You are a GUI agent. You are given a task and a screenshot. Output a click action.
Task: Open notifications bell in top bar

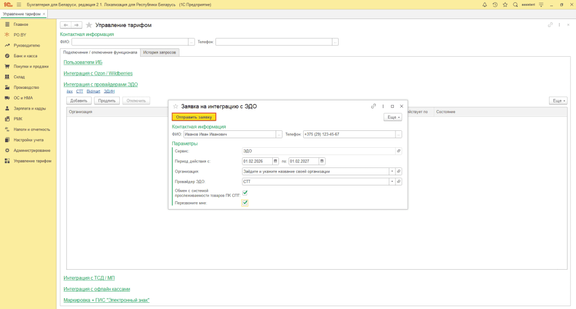pos(485,4)
